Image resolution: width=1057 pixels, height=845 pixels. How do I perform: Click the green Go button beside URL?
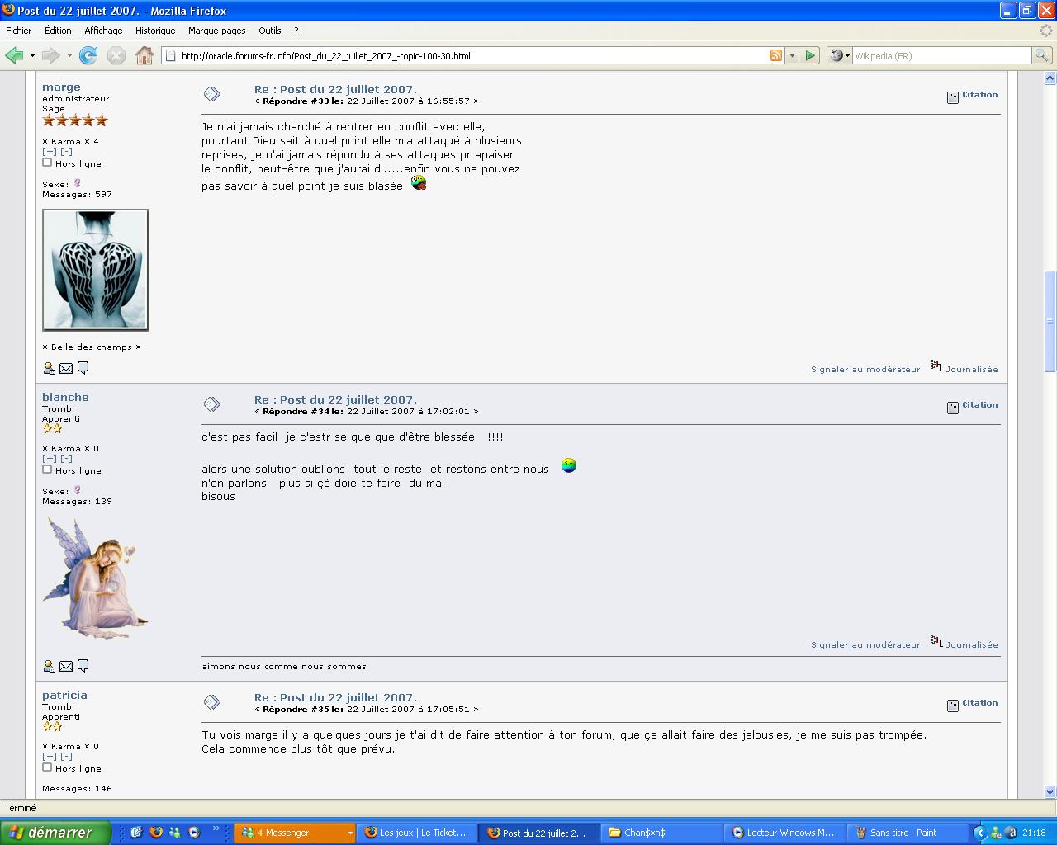[x=810, y=55]
